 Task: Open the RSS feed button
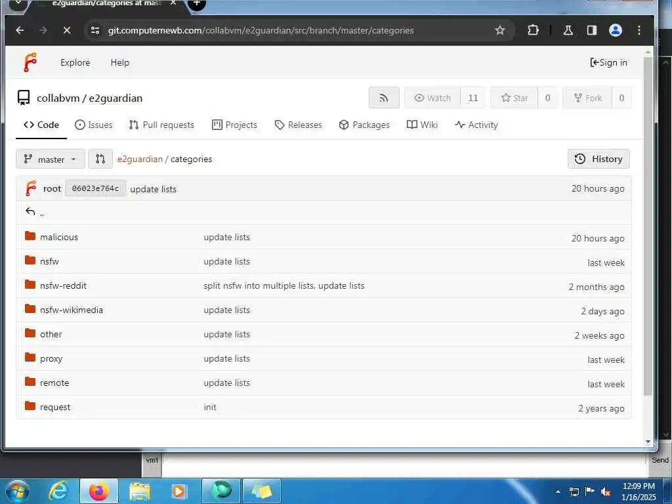383,98
